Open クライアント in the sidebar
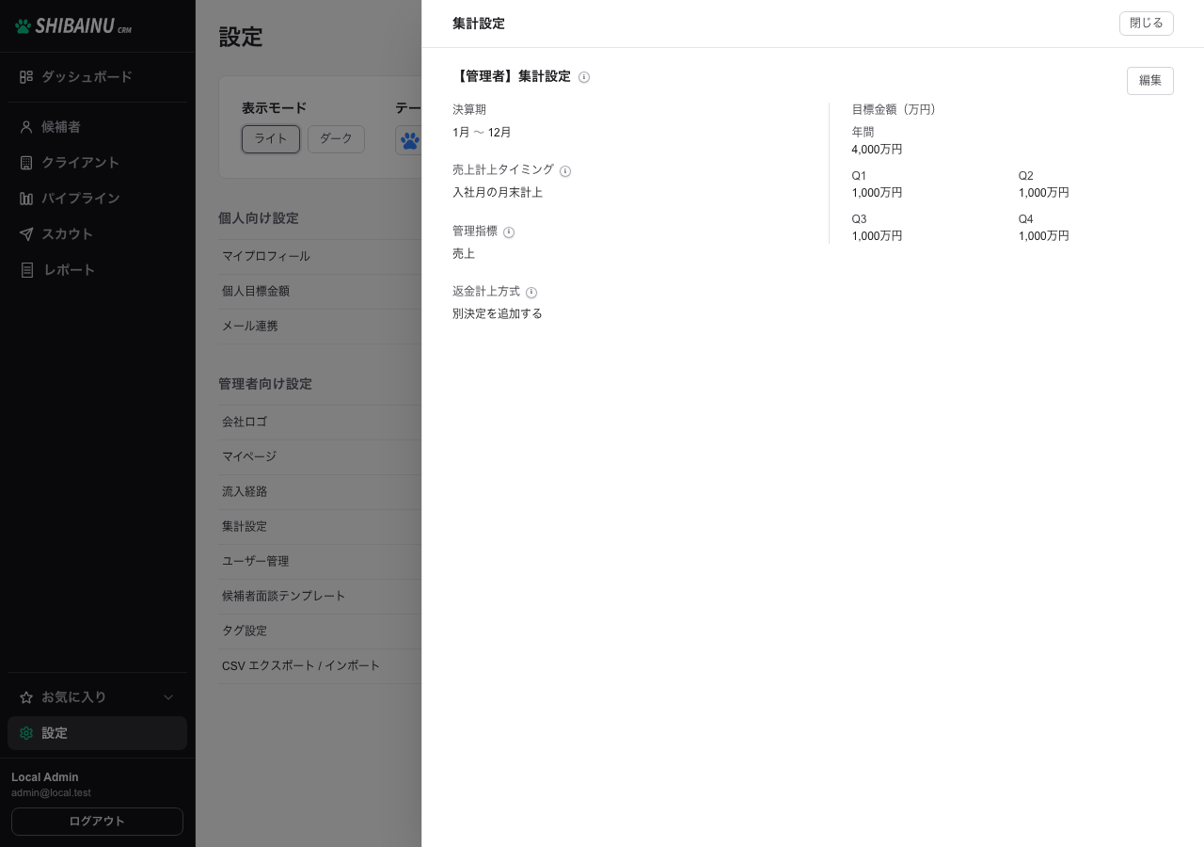The width and height of the screenshot is (1204, 847). (x=98, y=163)
